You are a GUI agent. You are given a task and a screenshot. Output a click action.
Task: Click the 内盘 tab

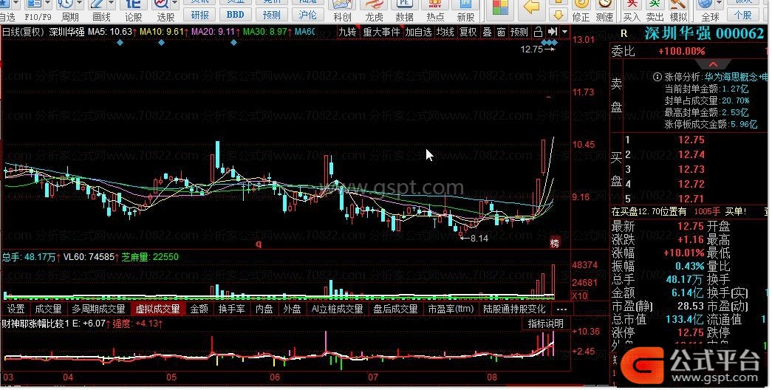264,309
